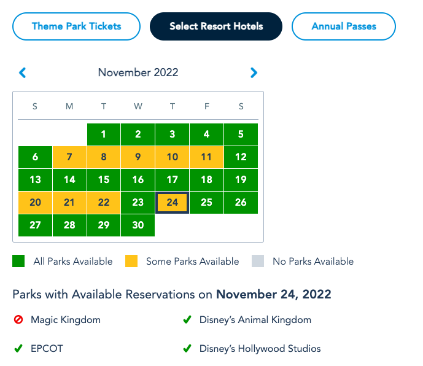Select November 20 date cell
The width and height of the screenshot is (423, 366).
35,203
